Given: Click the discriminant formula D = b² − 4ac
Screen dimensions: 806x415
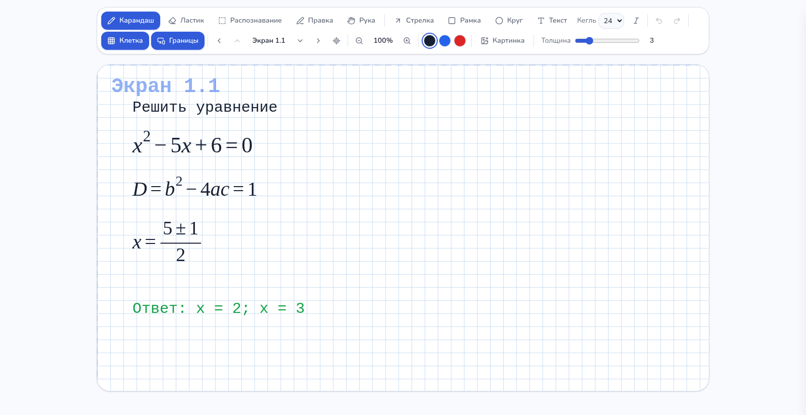Looking at the screenshot, I should pyautogui.click(x=195, y=187).
